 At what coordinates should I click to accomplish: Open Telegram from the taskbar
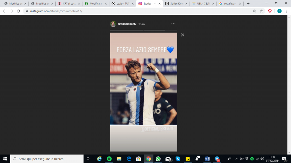[x=217, y=159]
